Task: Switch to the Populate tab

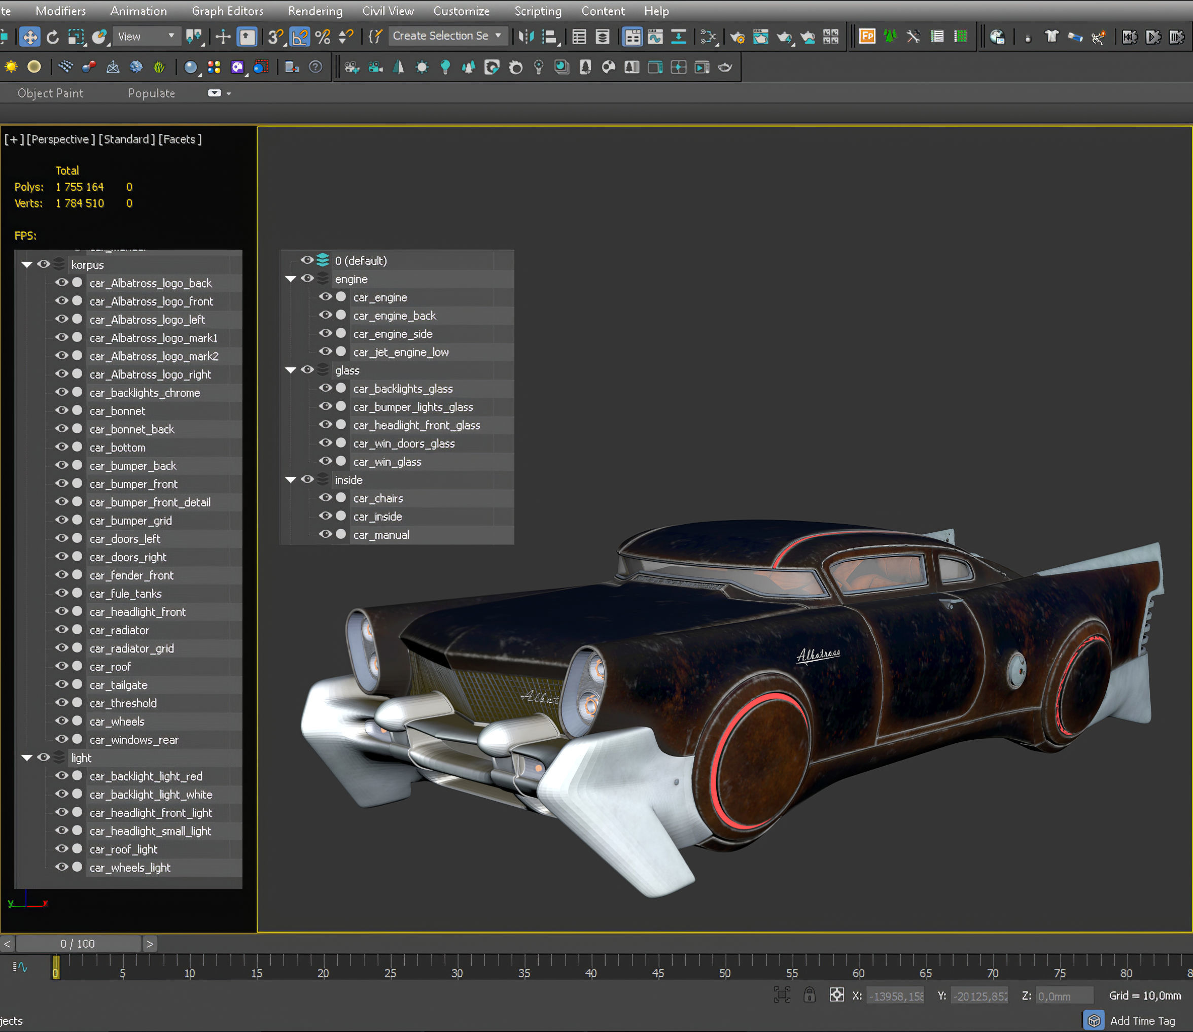Action: point(152,93)
